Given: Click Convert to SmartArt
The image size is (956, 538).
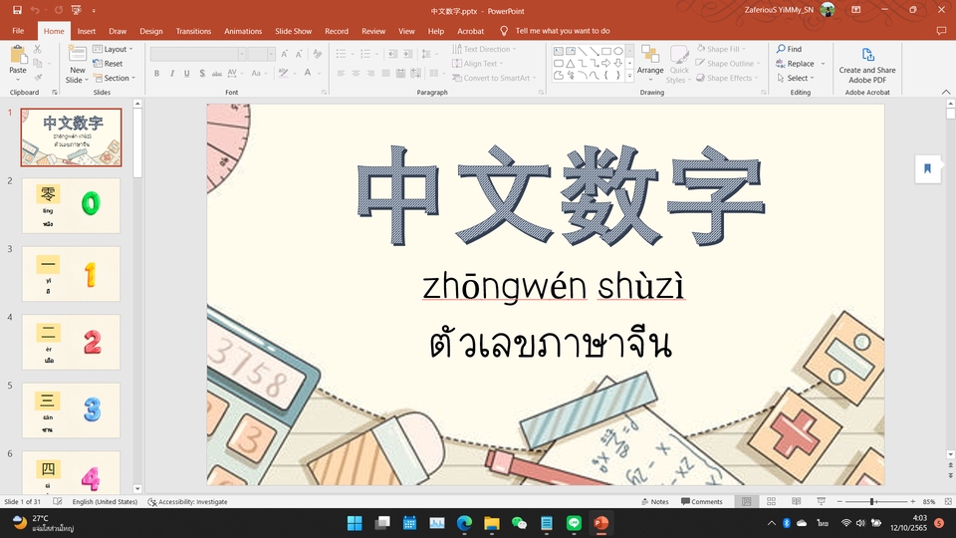Looking at the screenshot, I should tap(495, 78).
